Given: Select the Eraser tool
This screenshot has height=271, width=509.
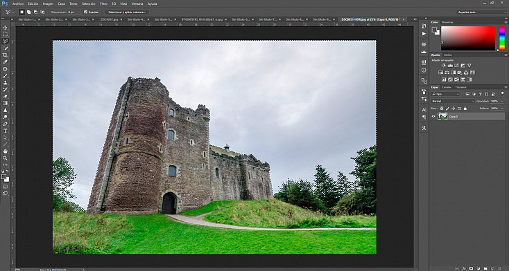Looking at the screenshot, I should click(x=5, y=96).
